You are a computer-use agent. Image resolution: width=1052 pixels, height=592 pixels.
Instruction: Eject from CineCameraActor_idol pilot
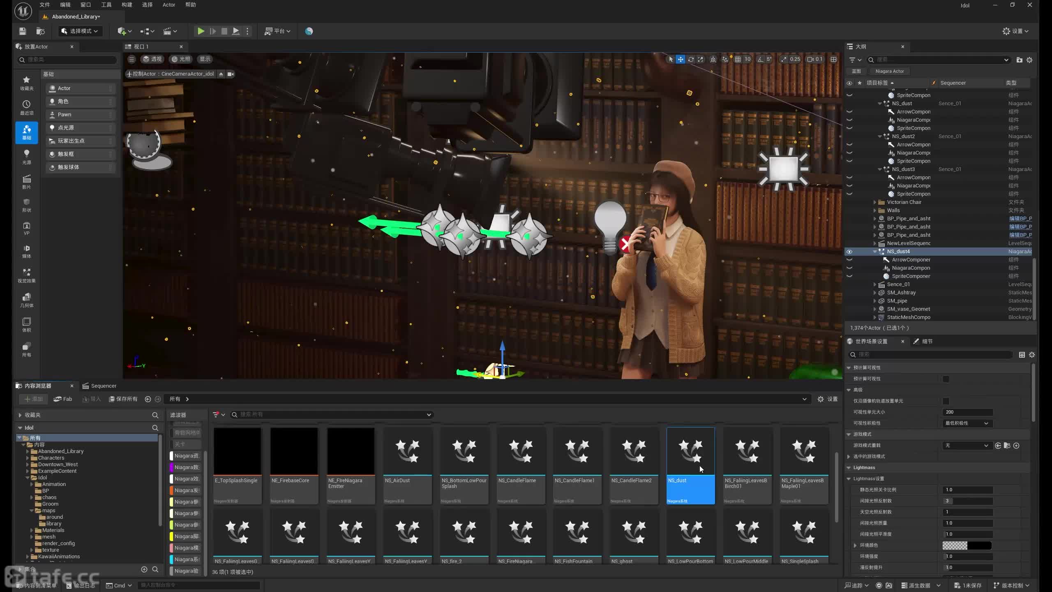pos(221,74)
